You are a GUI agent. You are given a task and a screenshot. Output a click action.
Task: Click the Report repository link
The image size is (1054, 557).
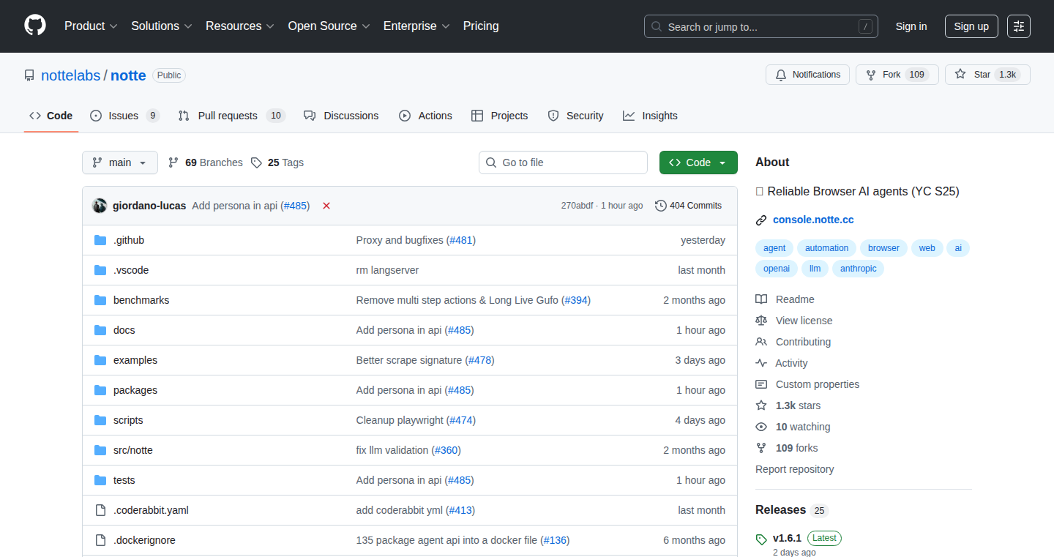pos(795,469)
